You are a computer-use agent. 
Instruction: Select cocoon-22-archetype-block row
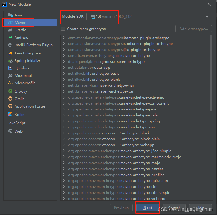click(135, 133)
